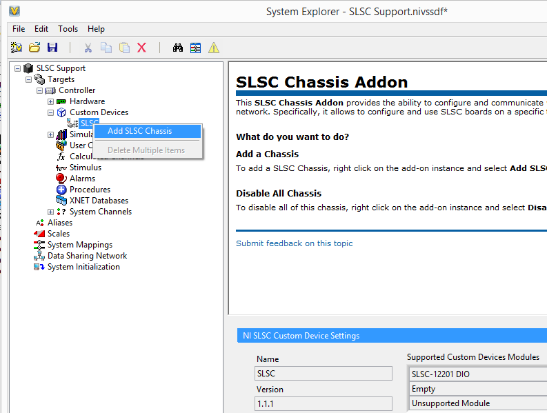Screen dimensions: 547x413
Task: Click the New System Definition toolbar icon
Action: click(16, 48)
